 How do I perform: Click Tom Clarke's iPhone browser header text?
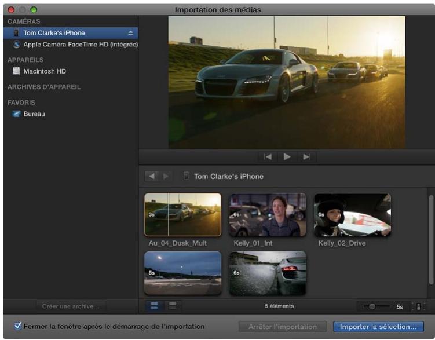coord(229,177)
